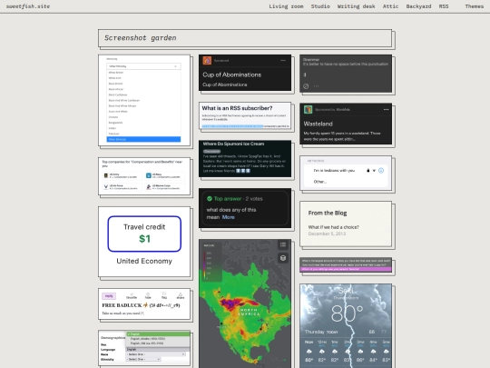Image resolution: width=490 pixels, height=368 pixels.
Task: Click the green check beside Top answer
Action: (x=210, y=198)
